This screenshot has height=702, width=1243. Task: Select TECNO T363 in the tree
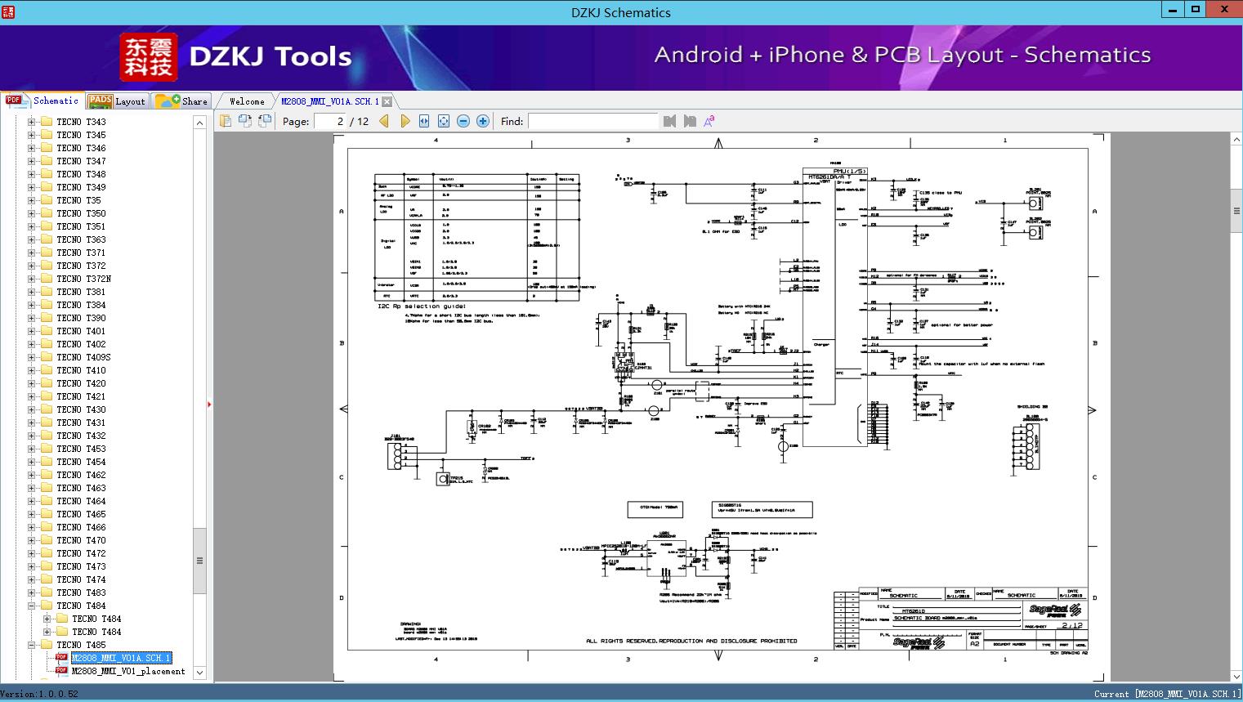[81, 239]
